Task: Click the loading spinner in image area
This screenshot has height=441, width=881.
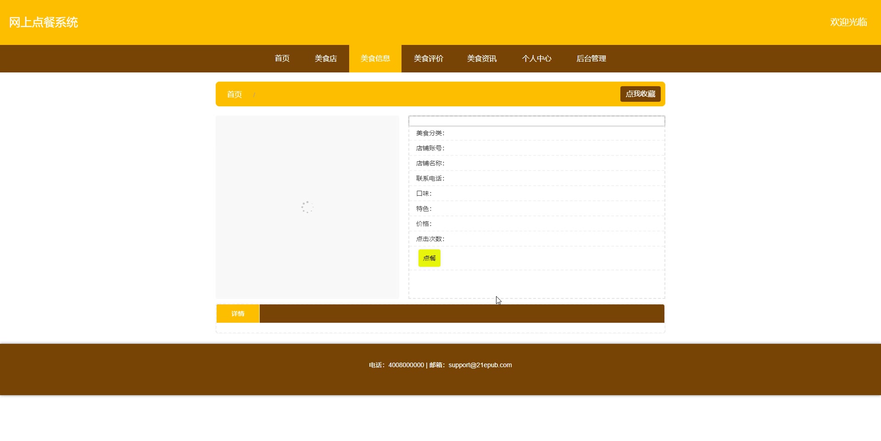Action: click(x=307, y=207)
